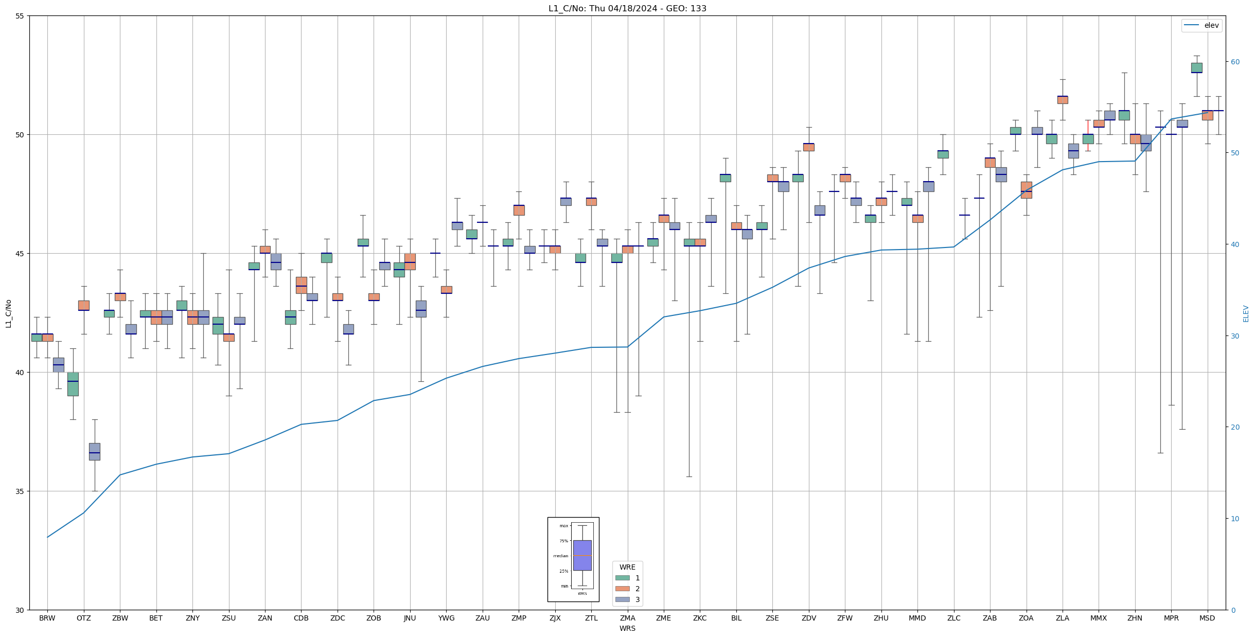Click the 'MMX' x-axis label
This screenshot has width=1255, height=637.
point(1099,618)
